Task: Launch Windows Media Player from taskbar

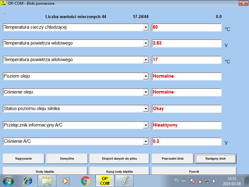Action: [66, 181]
